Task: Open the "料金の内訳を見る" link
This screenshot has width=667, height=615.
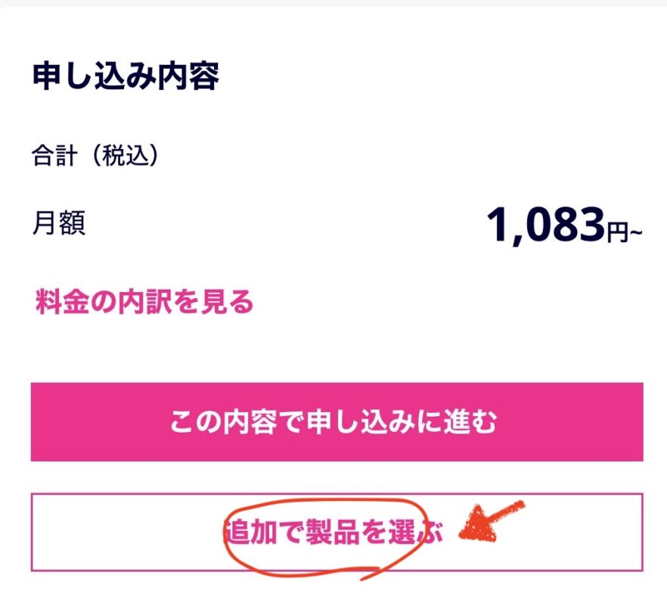Action: coord(144,303)
